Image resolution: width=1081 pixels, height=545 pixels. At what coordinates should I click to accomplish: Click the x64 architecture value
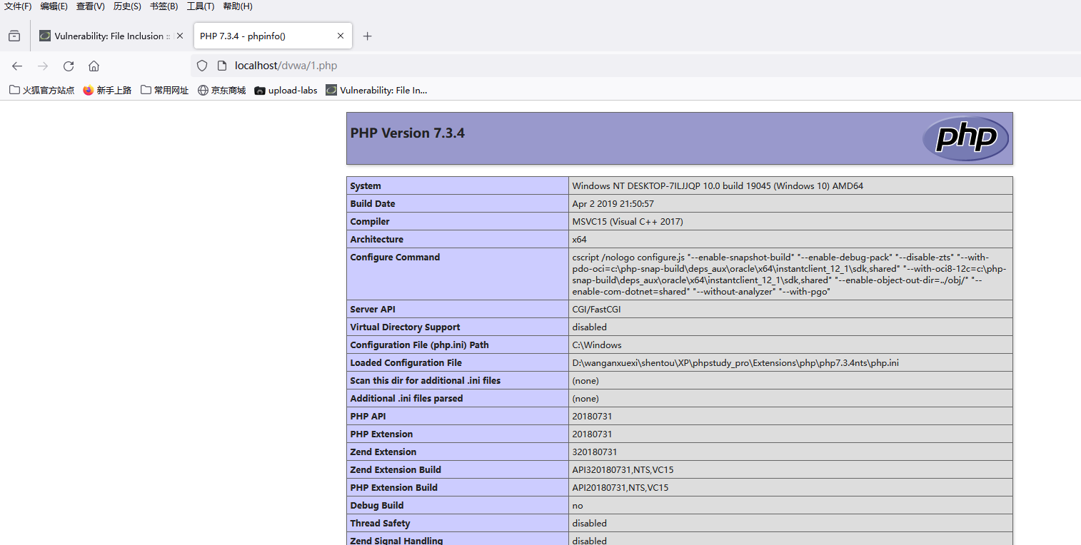coord(580,240)
